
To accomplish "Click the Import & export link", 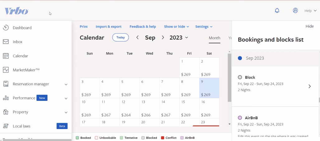I will (109, 27).
